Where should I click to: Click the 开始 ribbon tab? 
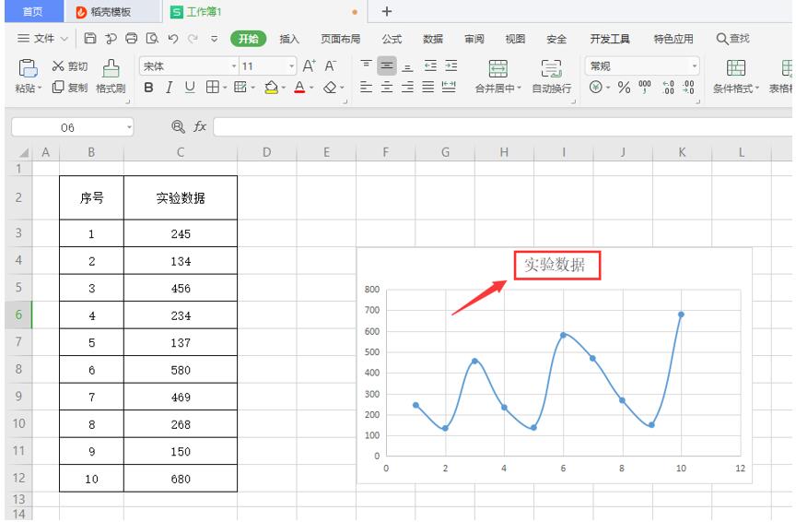tap(248, 39)
